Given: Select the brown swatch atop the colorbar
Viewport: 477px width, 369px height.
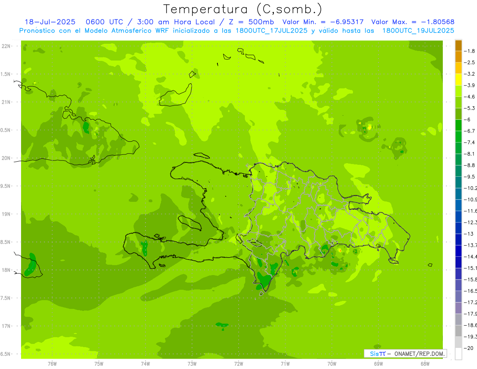Looking at the screenshot, I should pyautogui.click(x=458, y=45).
